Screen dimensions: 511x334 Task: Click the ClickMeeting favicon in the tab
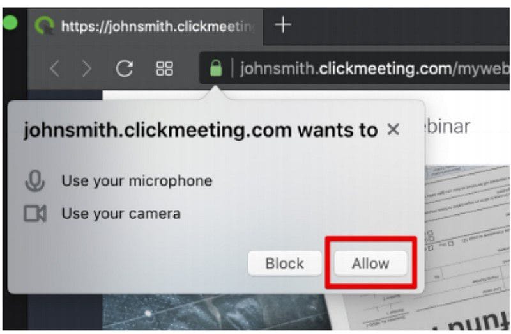tap(45, 26)
